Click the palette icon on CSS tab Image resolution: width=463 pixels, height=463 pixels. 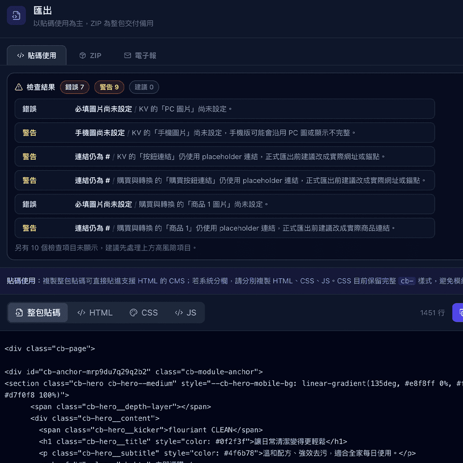[x=133, y=313]
